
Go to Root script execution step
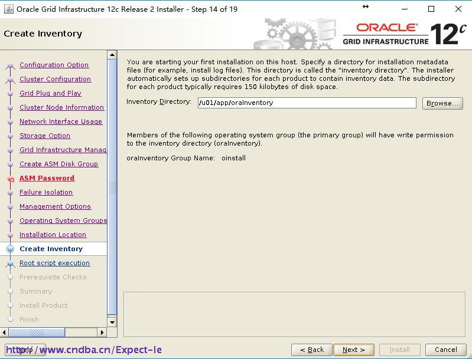54,263
